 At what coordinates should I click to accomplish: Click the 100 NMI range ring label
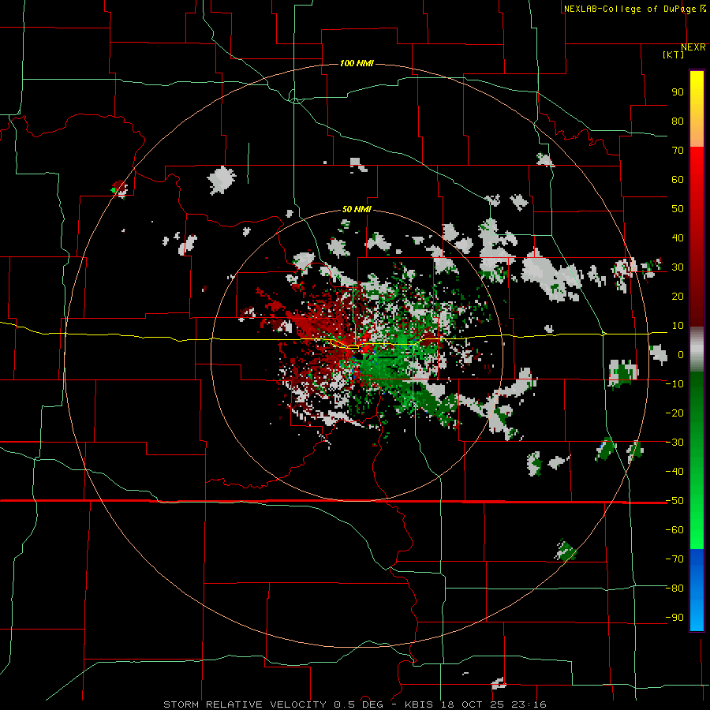point(357,63)
